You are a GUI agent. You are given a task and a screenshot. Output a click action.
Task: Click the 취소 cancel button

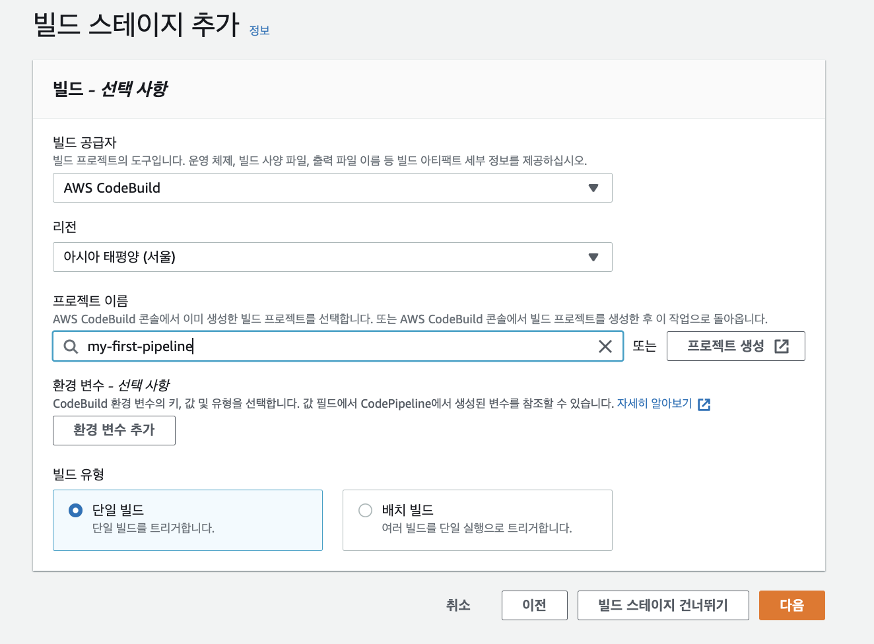[458, 605]
